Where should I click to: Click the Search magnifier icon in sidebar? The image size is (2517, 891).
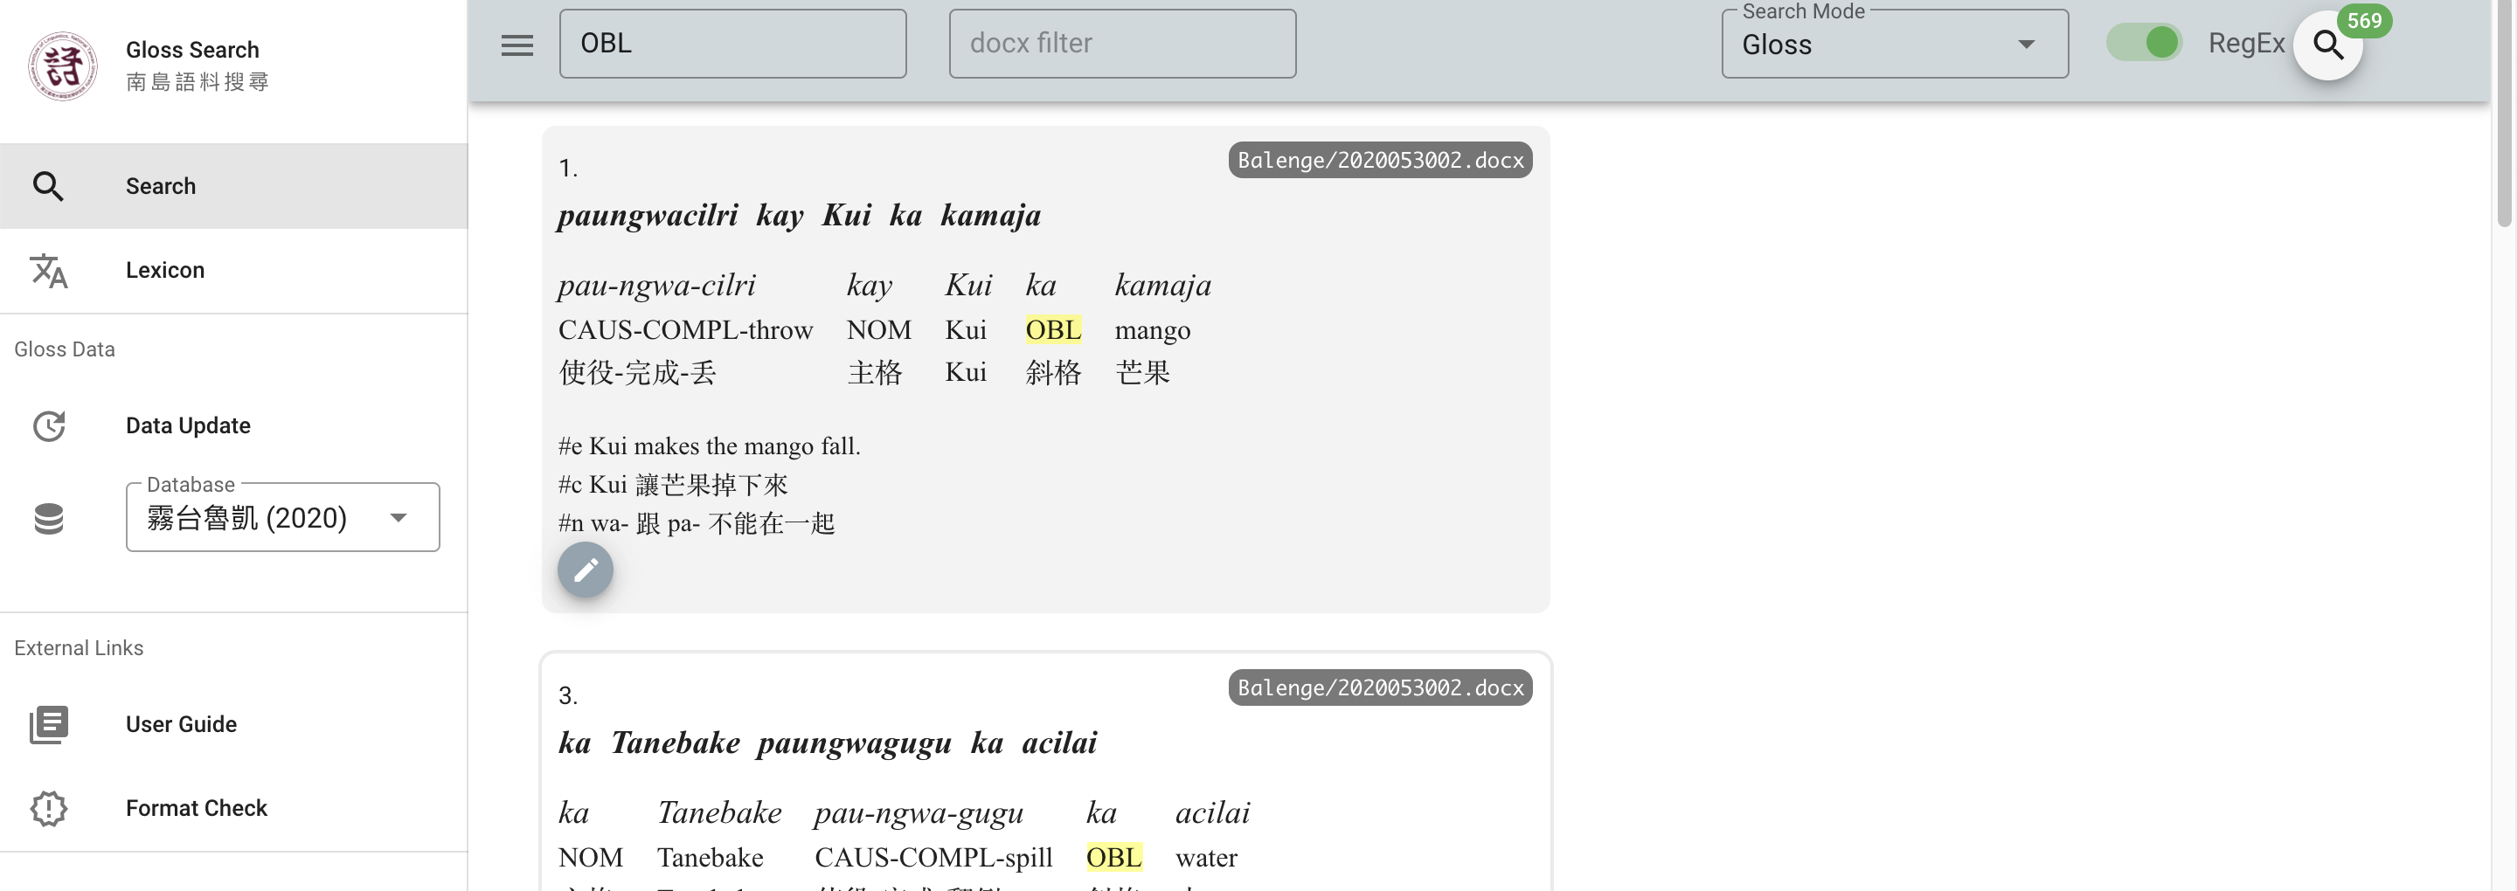coord(49,185)
